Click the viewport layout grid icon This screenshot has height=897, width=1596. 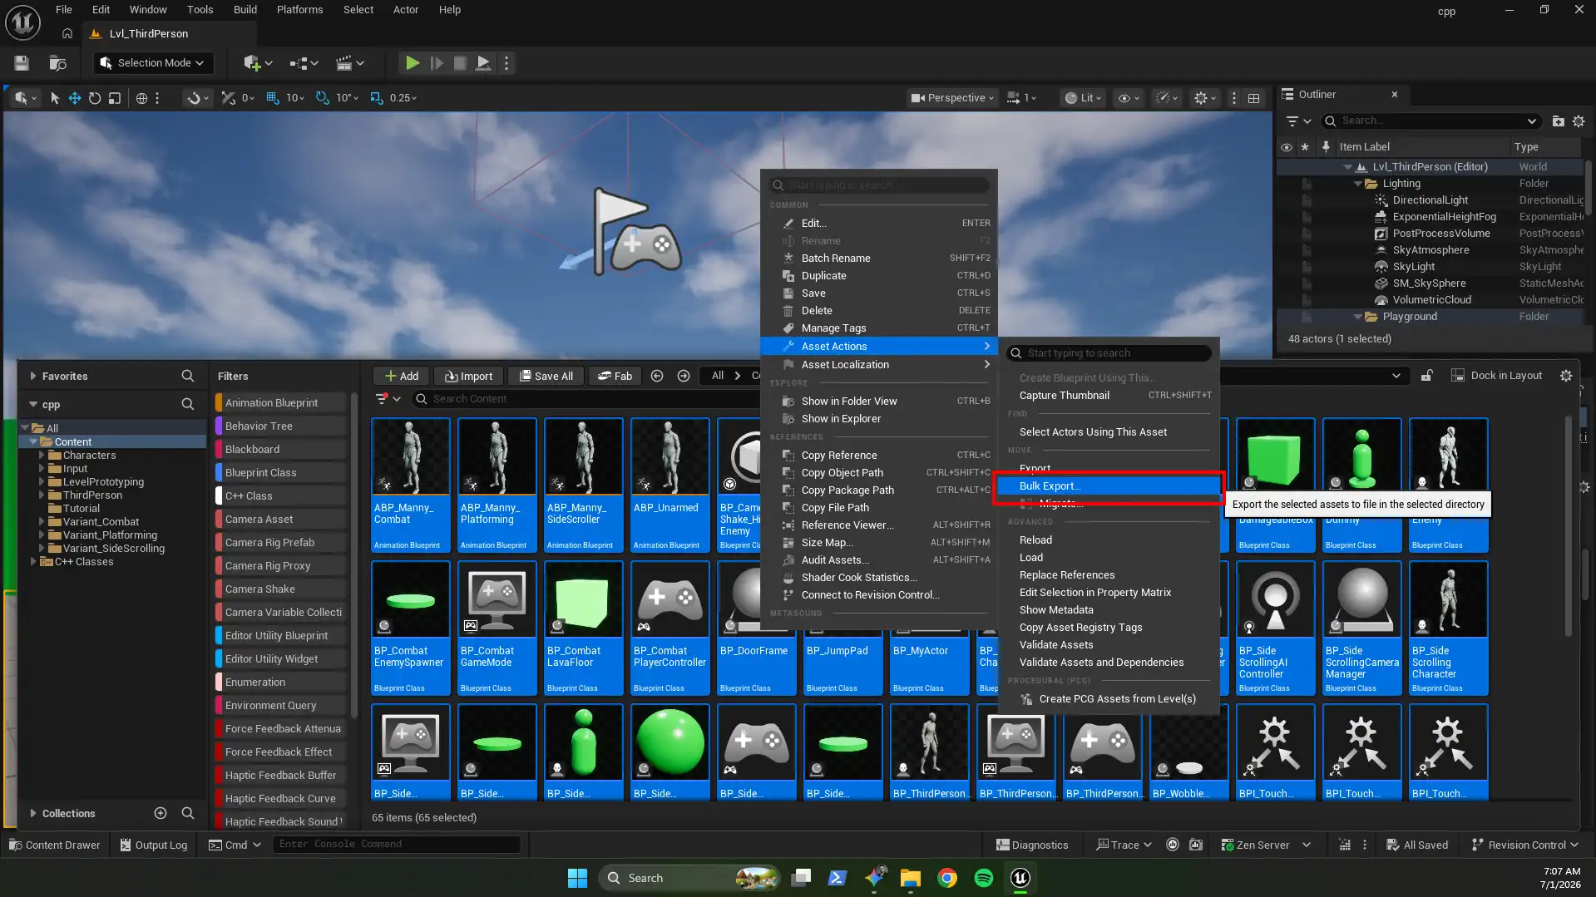click(x=1253, y=98)
